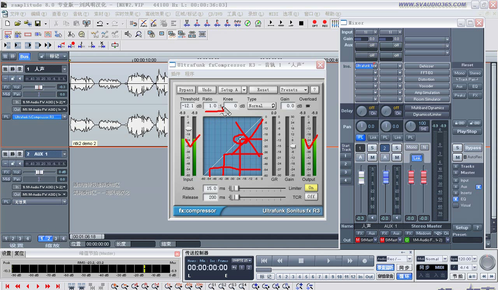Open the crossfade Edit icon
The height and width of the screenshot is (290, 498).
pos(154,24)
